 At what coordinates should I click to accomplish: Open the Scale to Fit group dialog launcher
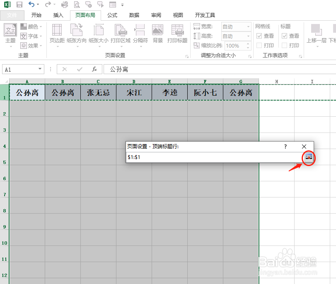[x=250, y=56]
